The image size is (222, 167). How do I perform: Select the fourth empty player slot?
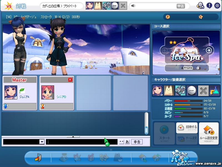[130, 93]
